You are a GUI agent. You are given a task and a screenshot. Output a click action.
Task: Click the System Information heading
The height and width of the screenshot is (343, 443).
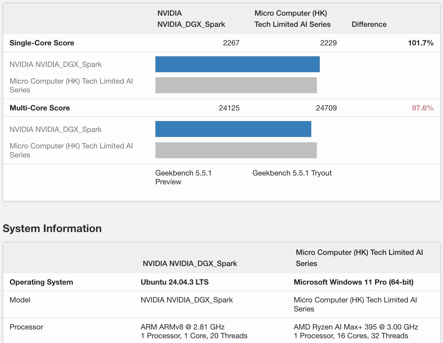point(52,228)
